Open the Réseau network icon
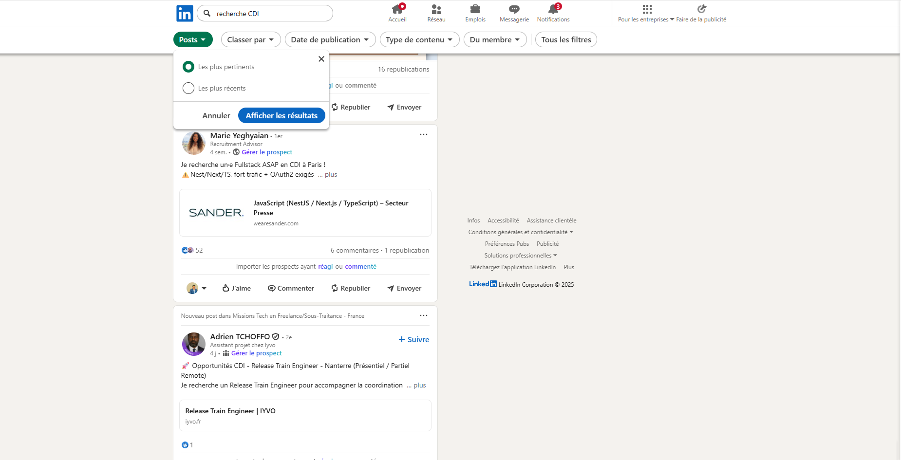 pos(436,9)
